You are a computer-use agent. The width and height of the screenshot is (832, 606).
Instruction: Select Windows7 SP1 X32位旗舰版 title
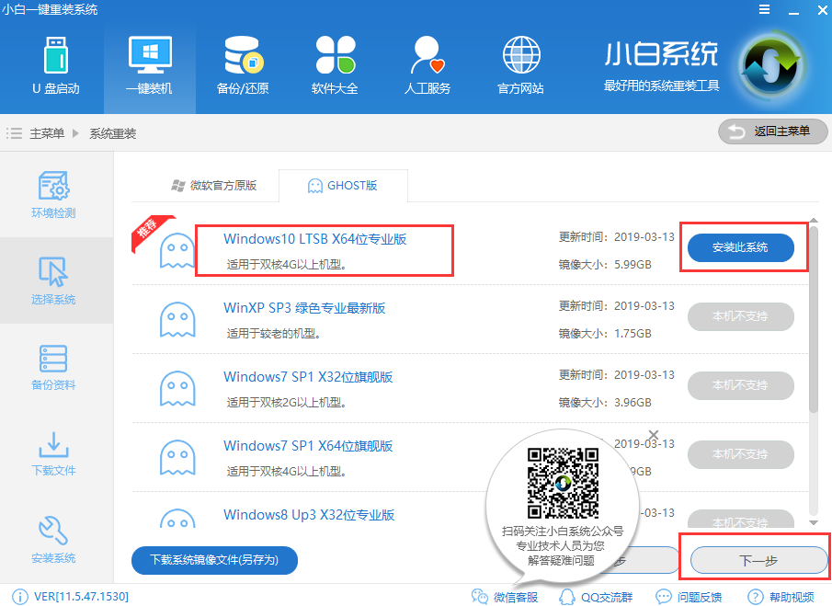pos(308,377)
